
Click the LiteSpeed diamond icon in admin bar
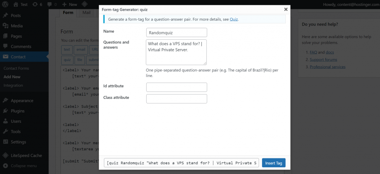(84, 4)
